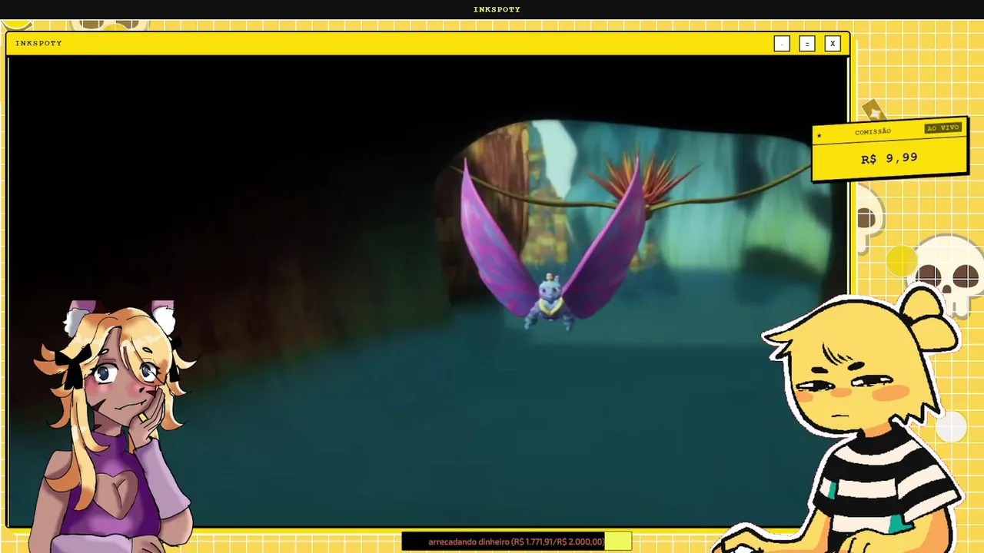Click the maximize button of INKSPOTY window

click(806, 44)
